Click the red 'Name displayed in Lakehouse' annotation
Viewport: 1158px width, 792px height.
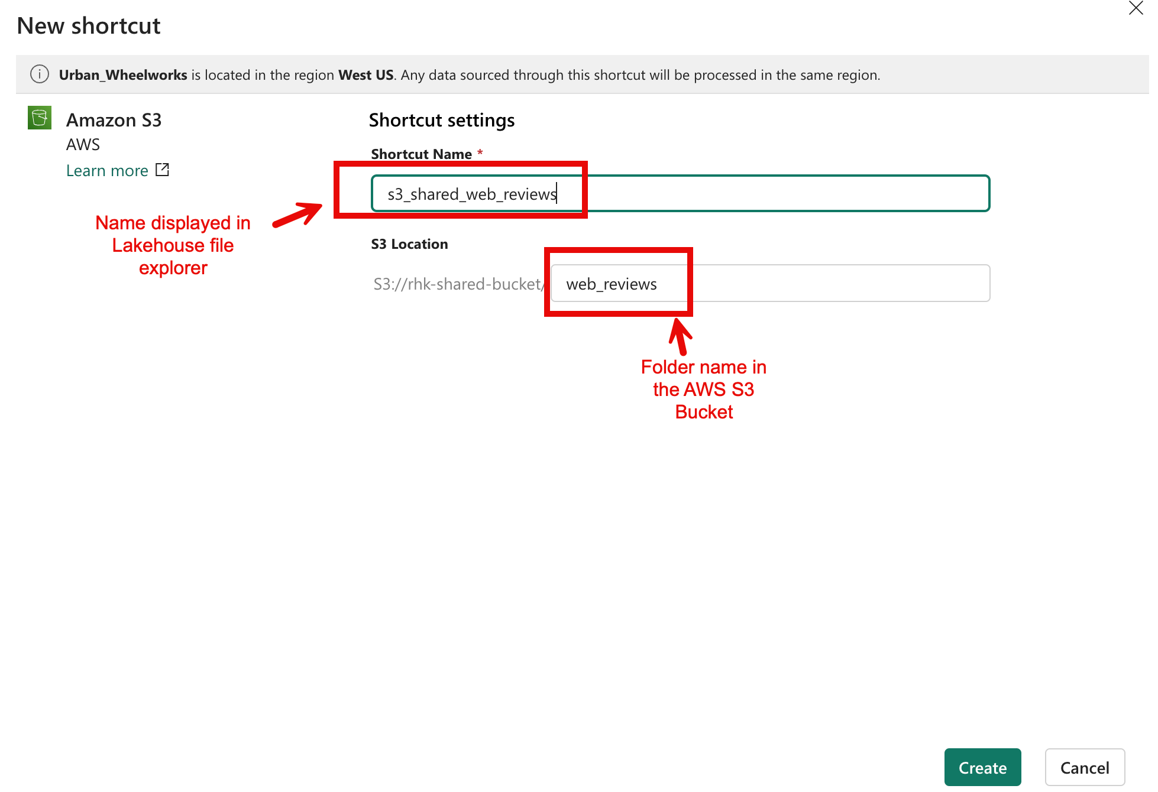coord(173,245)
